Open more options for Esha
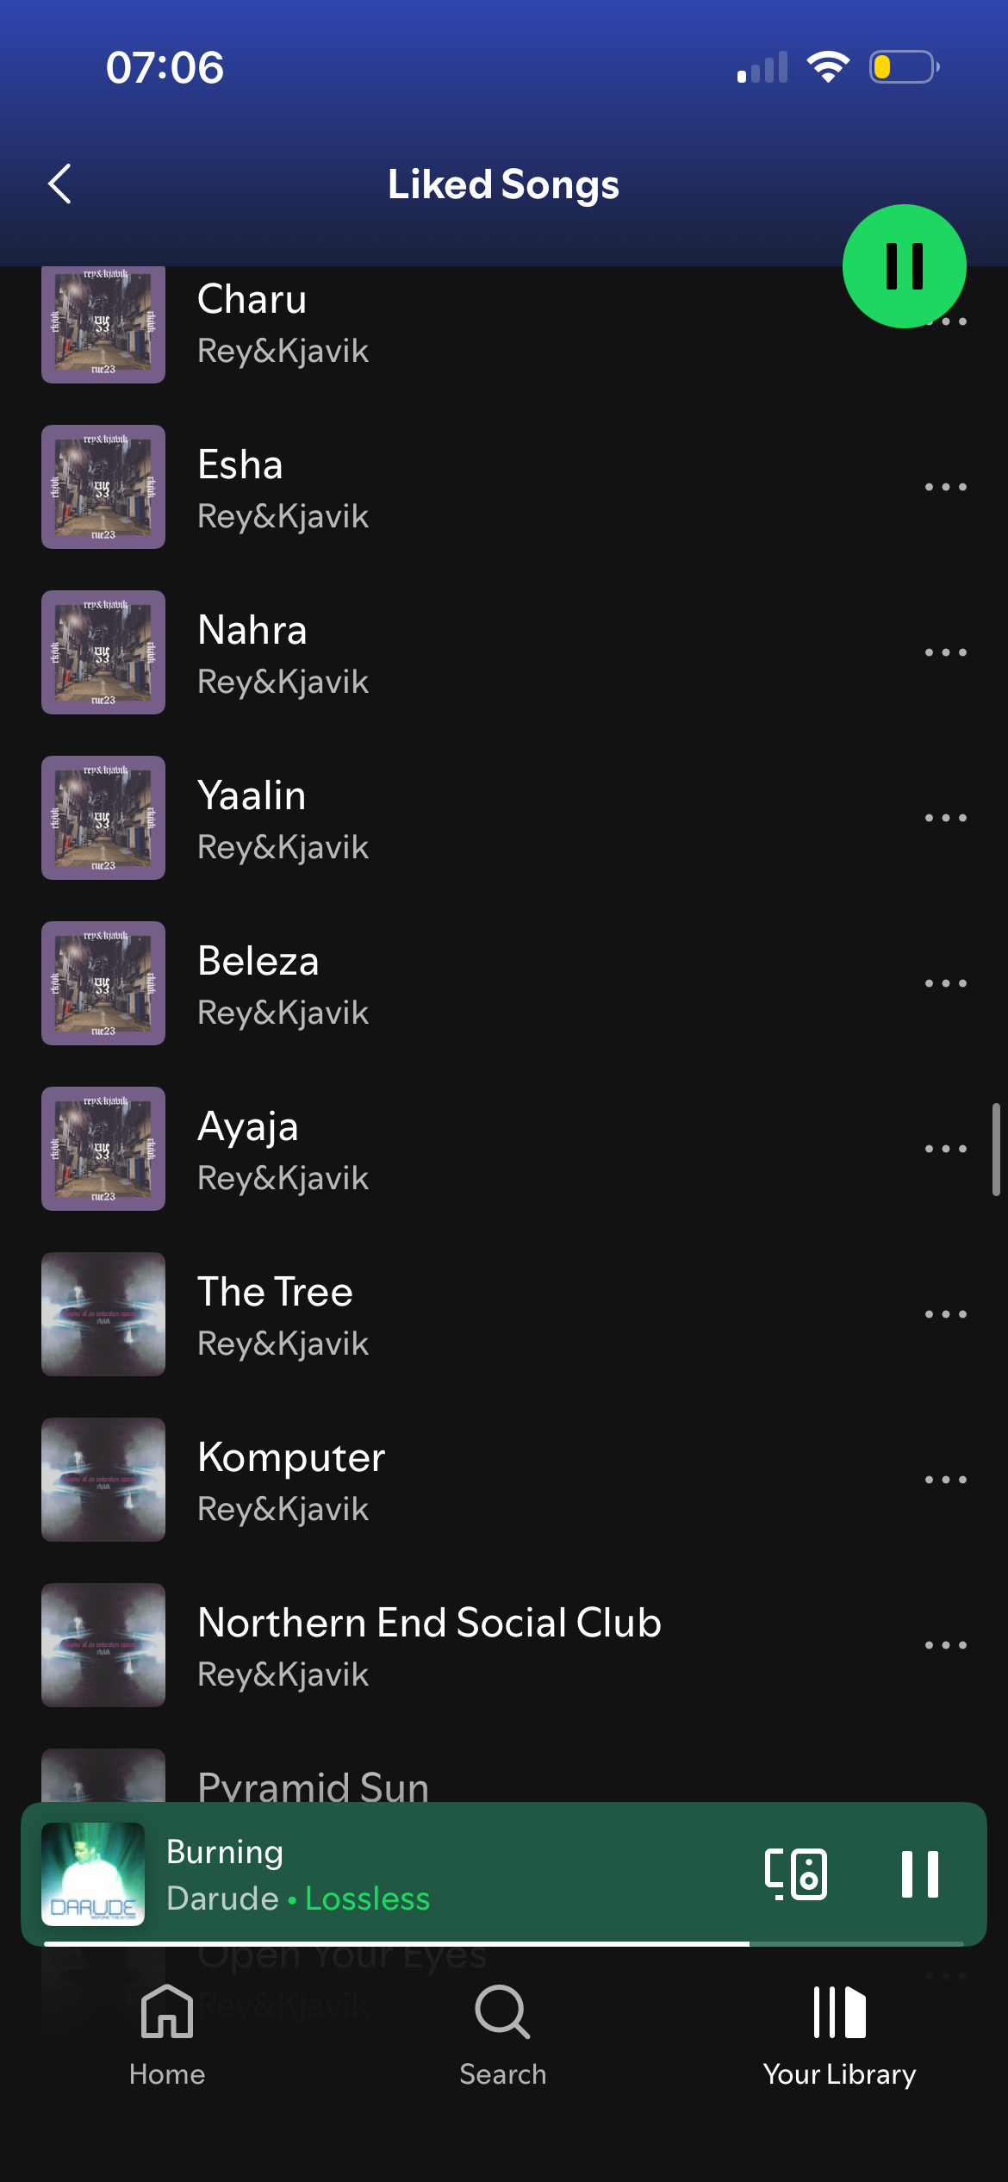The width and height of the screenshot is (1008, 2182). (945, 487)
